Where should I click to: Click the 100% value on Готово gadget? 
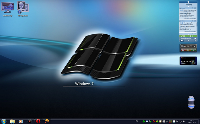coord(185,63)
